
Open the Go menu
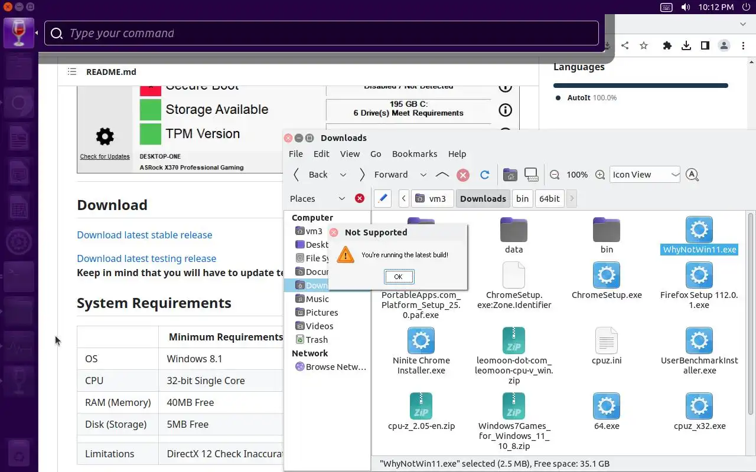[376, 154]
